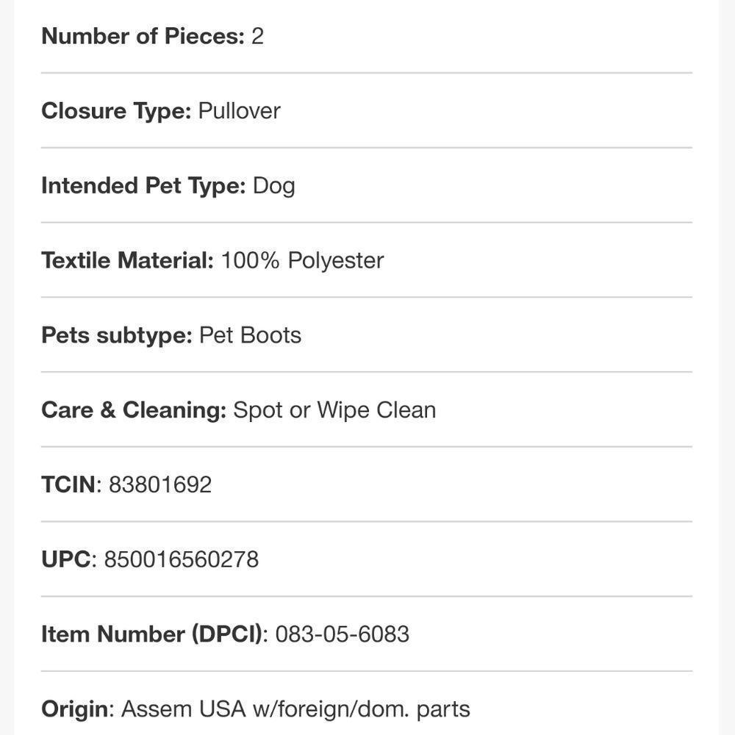Image resolution: width=735 pixels, height=735 pixels.
Task: Click the TCIN number 83801692
Action: (x=160, y=485)
